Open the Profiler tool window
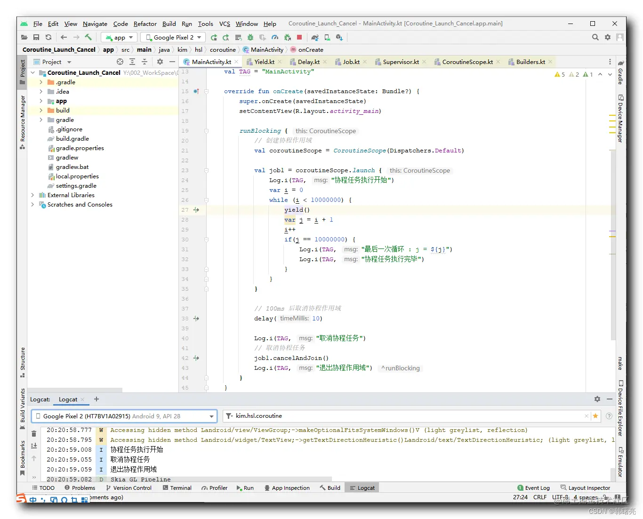 click(214, 488)
